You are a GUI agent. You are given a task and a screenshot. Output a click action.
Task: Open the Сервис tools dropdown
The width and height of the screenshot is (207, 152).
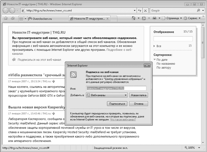(194, 19)
